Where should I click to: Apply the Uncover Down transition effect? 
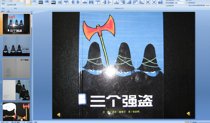click(x=97, y=2)
